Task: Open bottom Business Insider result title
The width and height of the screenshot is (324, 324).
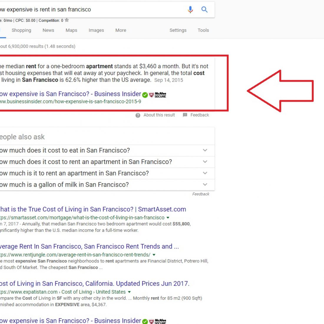Action: [x=70, y=320]
